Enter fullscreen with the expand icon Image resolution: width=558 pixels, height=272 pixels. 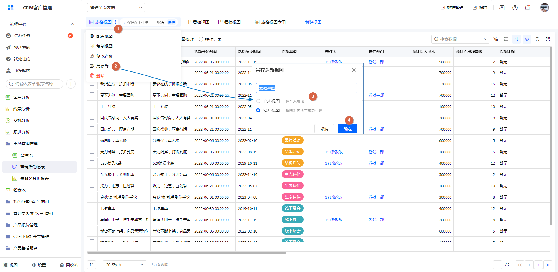coord(548,39)
